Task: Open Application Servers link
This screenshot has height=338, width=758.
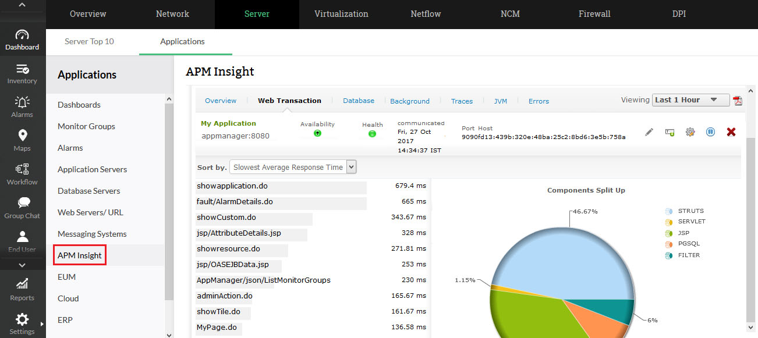Action: pyautogui.click(x=92, y=169)
